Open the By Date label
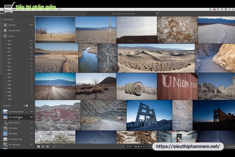Image resolution: width=235 pixels, height=157 pixels. tap(11, 36)
